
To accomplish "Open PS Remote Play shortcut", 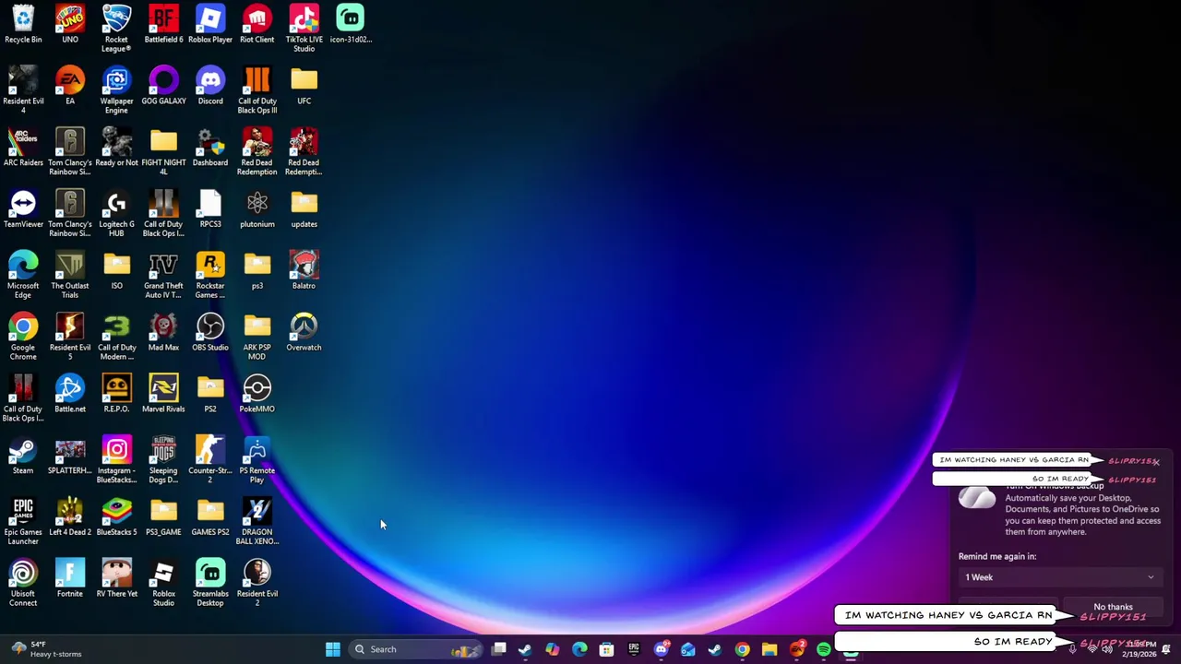I will tap(257, 460).
